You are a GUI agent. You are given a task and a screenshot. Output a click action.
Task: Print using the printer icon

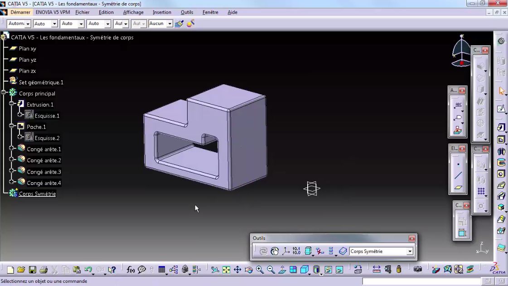click(44, 270)
